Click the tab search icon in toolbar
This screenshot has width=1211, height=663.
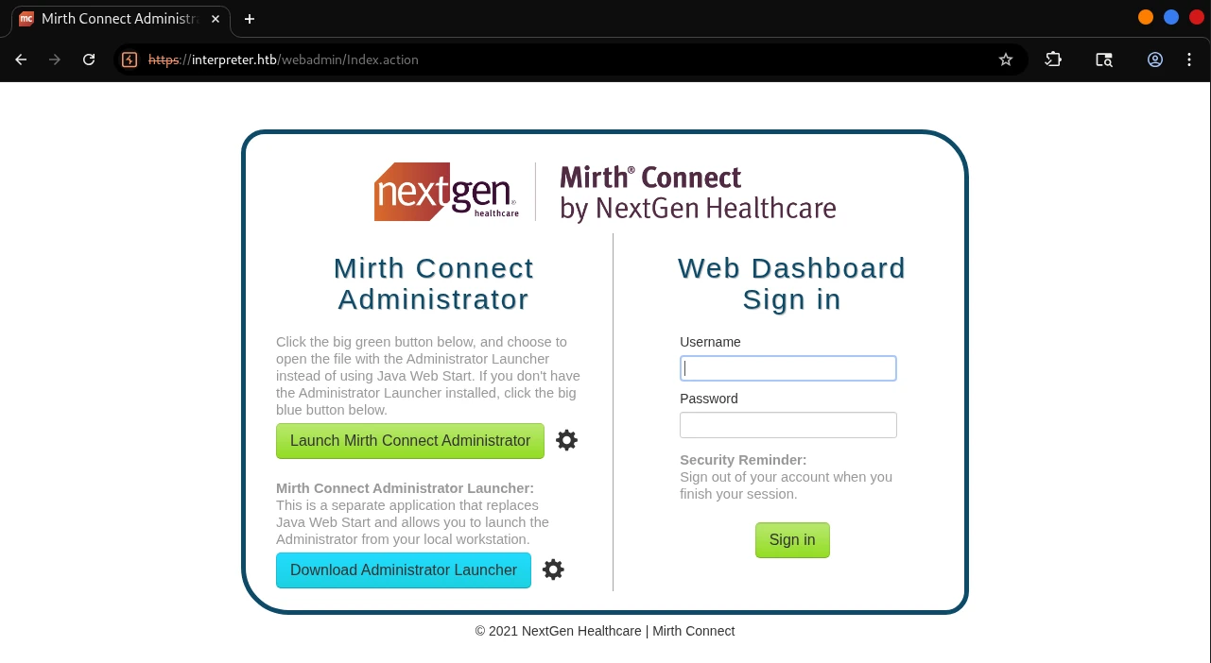[x=1104, y=59]
